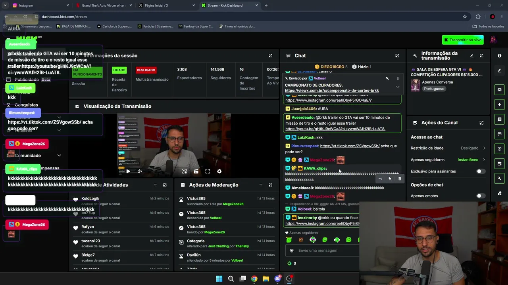508x285 pixels.
Task: Click the Categoria moderation log entry
Action: pos(226,243)
